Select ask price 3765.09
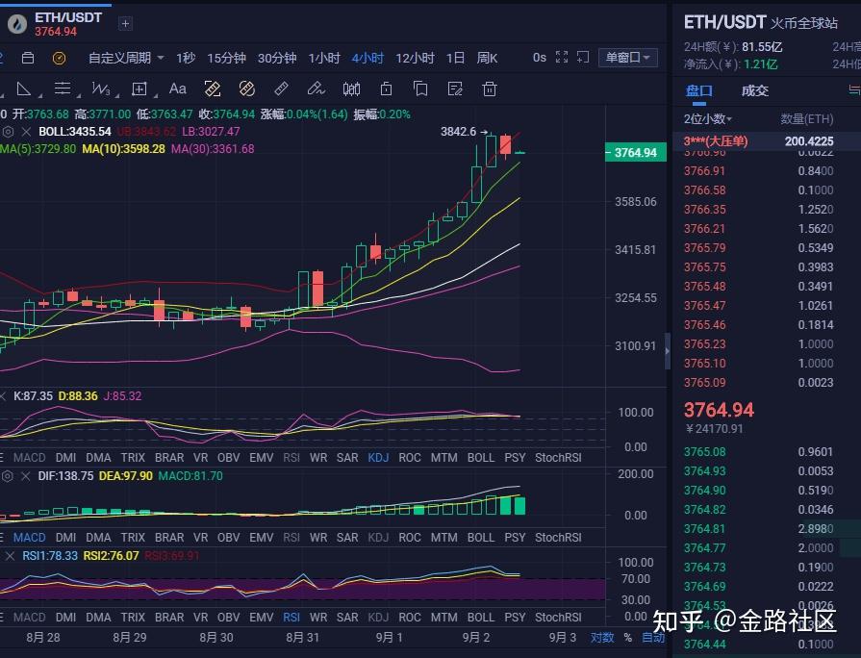Viewport: 861px width, 658px height. coord(704,382)
